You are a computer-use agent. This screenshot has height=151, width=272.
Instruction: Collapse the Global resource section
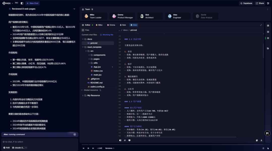pos(82,90)
